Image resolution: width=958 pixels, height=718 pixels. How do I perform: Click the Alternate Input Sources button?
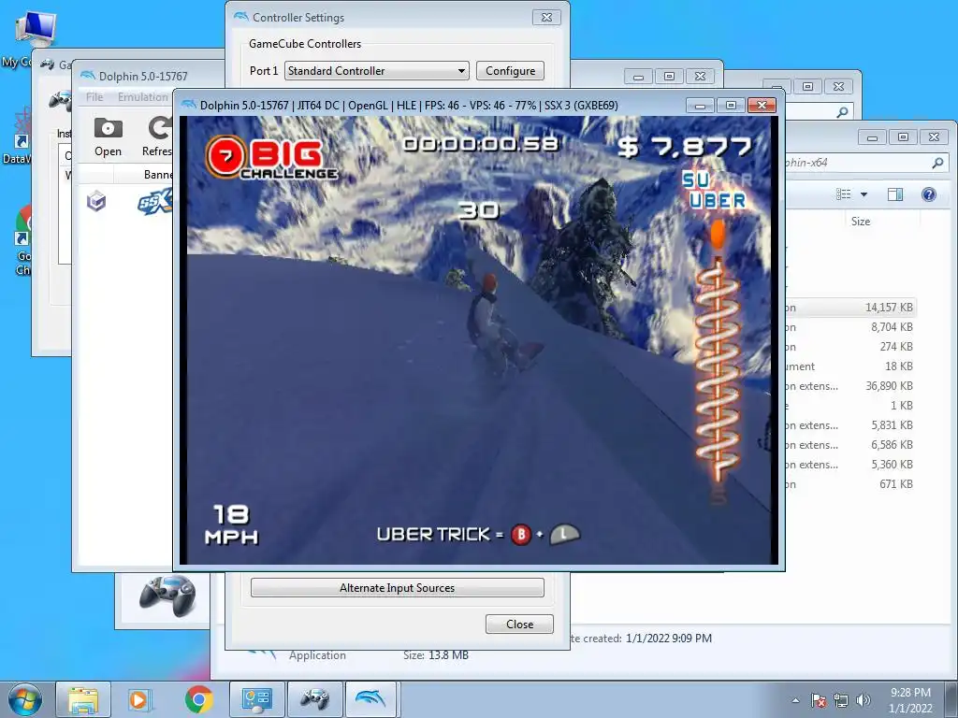(397, 587)
